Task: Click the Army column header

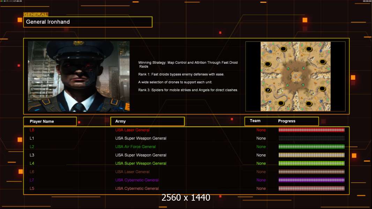Action: pyautogui.click(x=147, y=122)
